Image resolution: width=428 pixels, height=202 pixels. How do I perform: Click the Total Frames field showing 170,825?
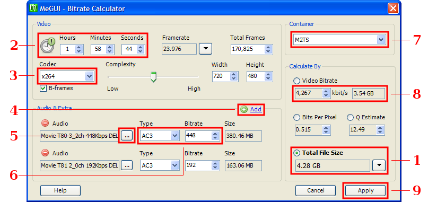tap(248, 49)
